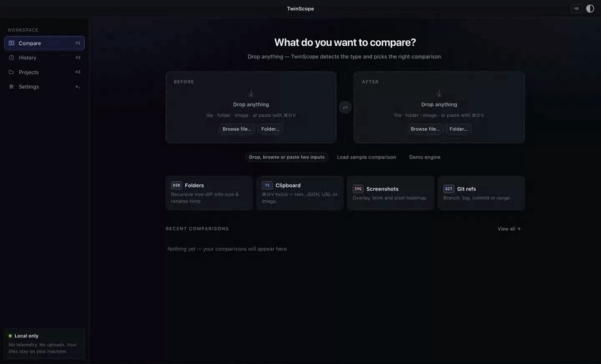Open Settings from the sidebar
The width and height of the screenshot is (601, 364).
(44, 86)
